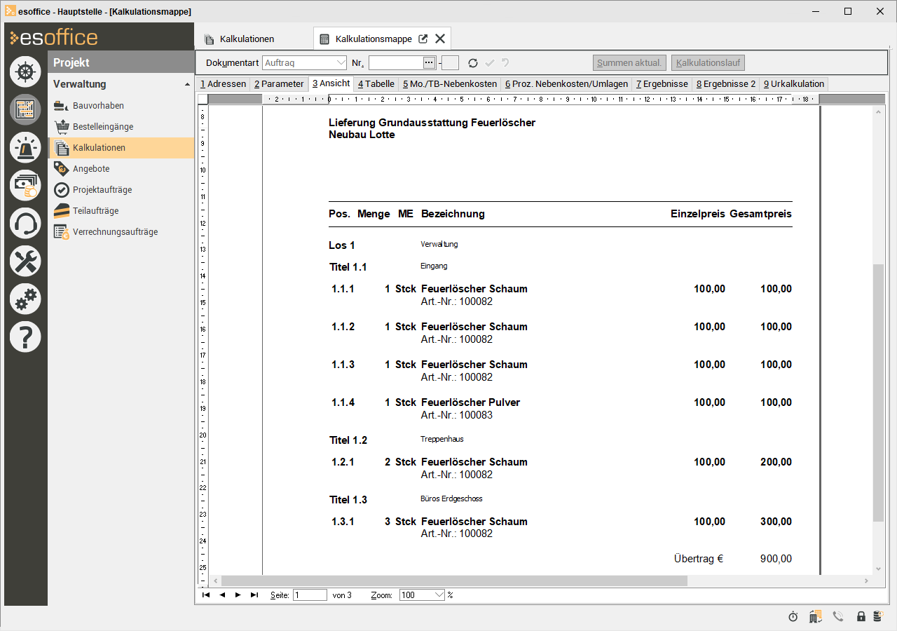Open Verrechnungsaufträge in the Verwaltung list
The width and height of the screenshot is (897, 631).
tap(115, 232)
